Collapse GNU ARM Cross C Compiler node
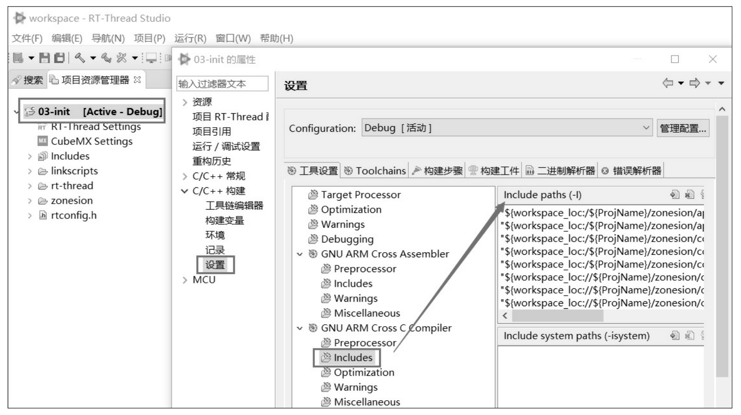 pos(300,328)
